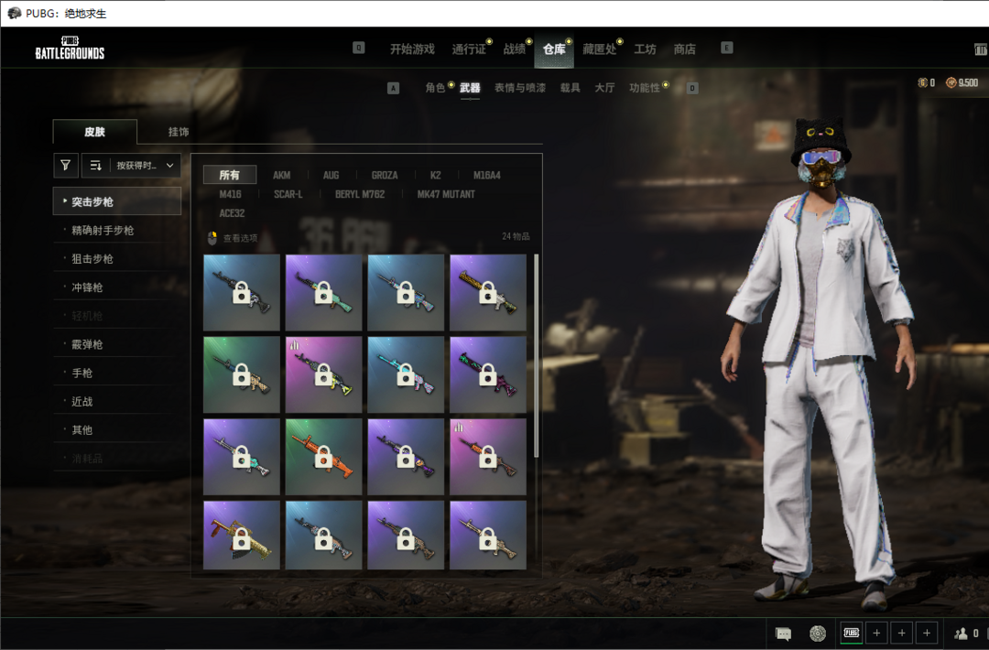Select the locked orange rifle skin on green
989x650 pixels.
(323, 457)
